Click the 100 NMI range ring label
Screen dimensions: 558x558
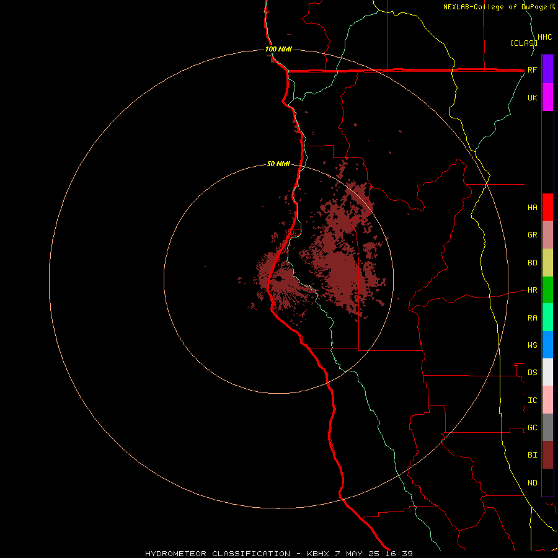tap(278, 49)
